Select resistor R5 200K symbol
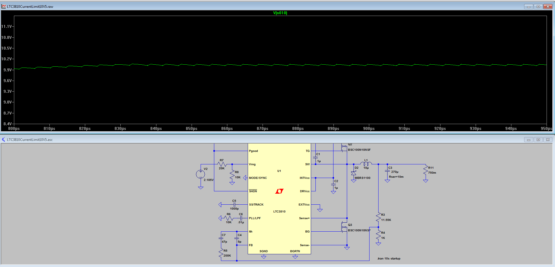Screen dimensions: 555x267 pos(221,253)
